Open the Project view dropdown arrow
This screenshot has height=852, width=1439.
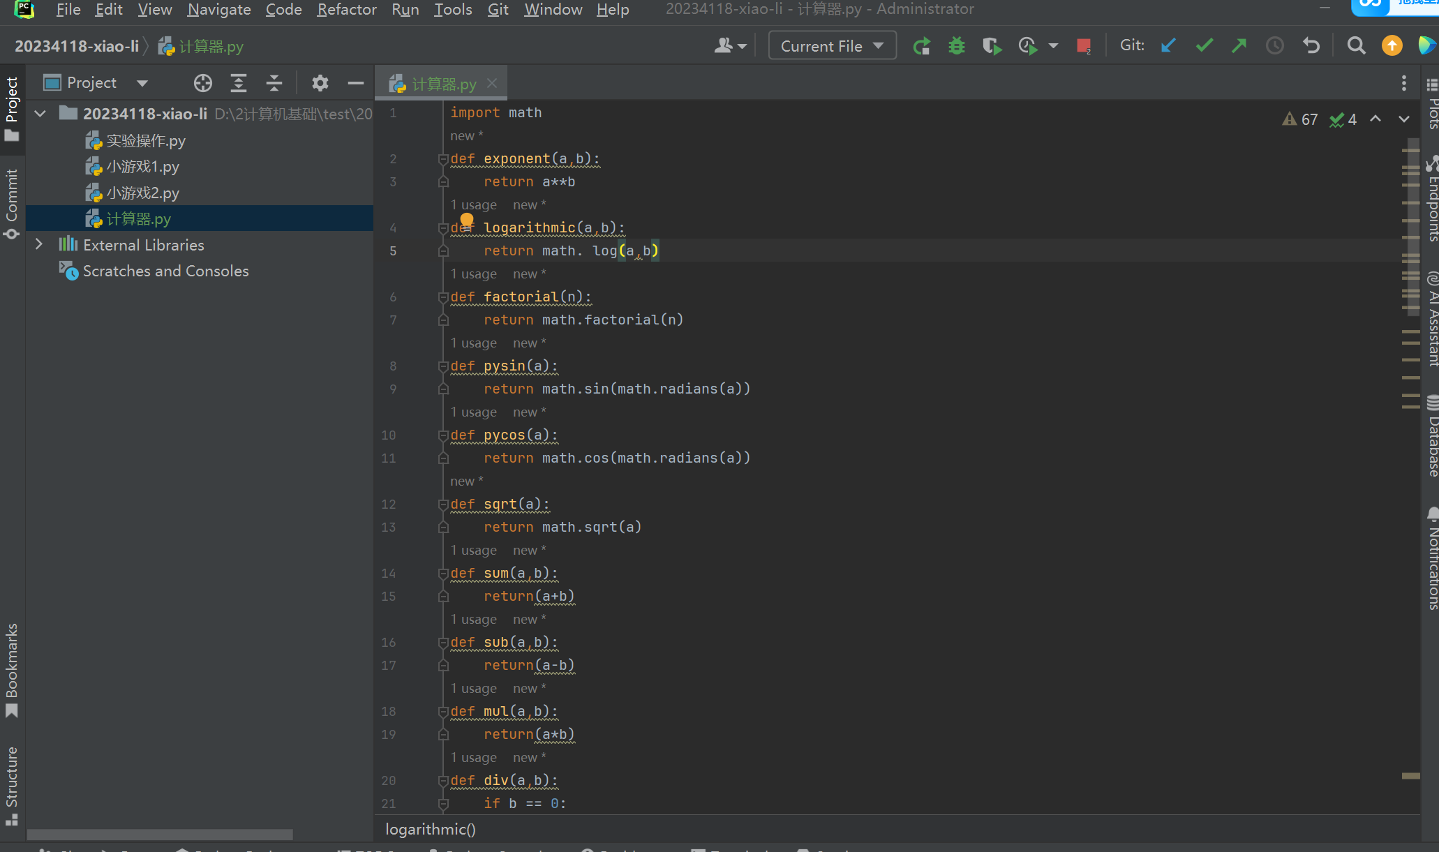click(x=142, y=83)
